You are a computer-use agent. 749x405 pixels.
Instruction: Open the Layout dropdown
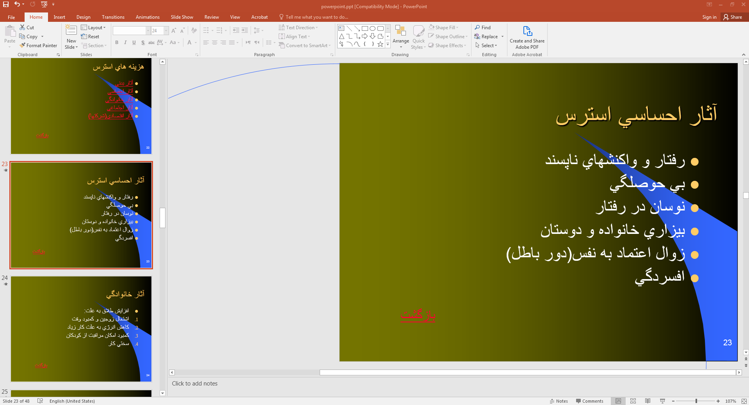pos(93,27)
